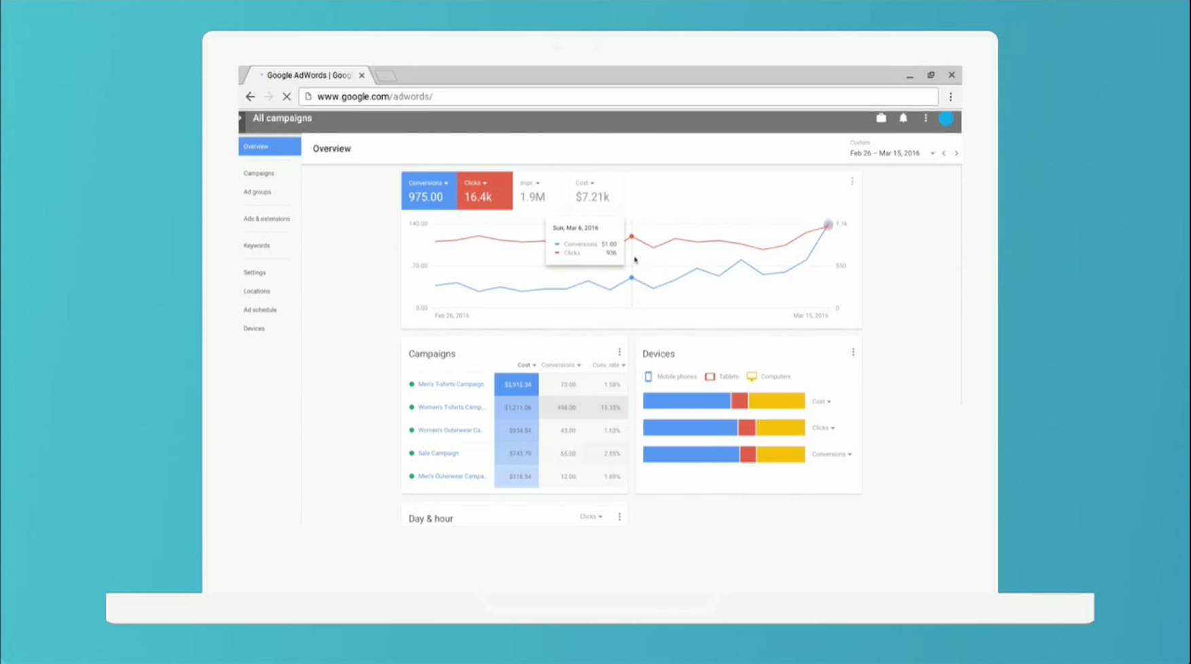Open the Men's T-shirts Campaign link

coord(451,384)
